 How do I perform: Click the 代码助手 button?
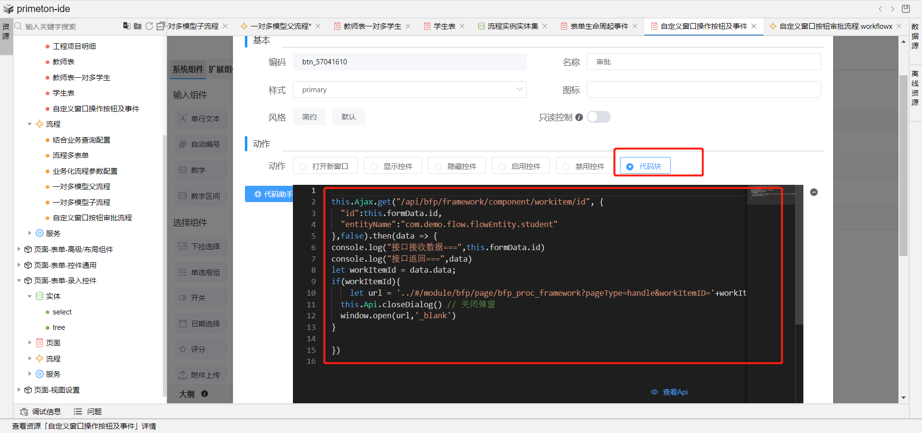pos(269,194)
